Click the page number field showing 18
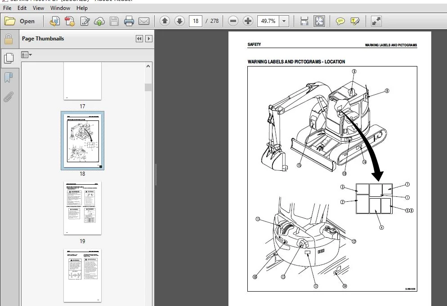Image resolution: width=447 pixels, height=306 pixels. (196, 21)
